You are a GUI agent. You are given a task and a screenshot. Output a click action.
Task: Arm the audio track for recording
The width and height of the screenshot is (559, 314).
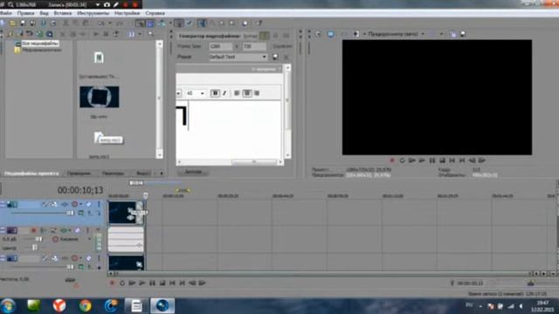pyautogui.click(x=33, y=230)
